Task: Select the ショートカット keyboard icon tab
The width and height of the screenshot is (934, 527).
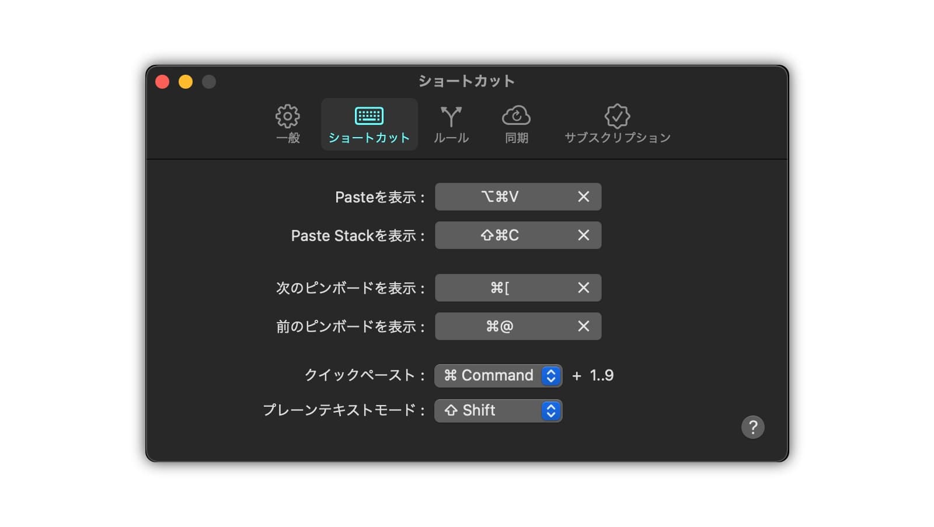Action: click(x=369, y=124)
